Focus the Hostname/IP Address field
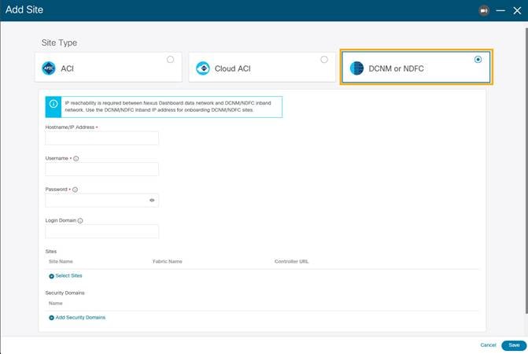The image size is (528, 354). (x=102, y=138)
